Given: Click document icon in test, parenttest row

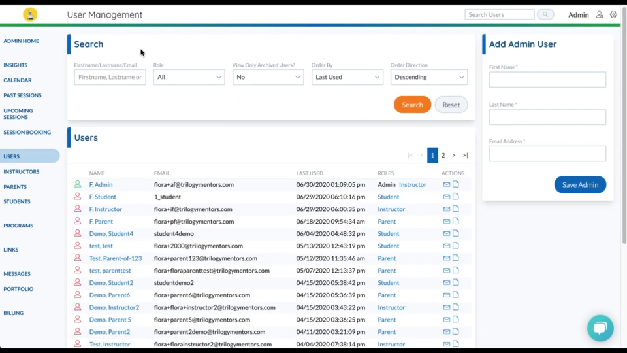Looking at the screenshot, I should point(456,270).
